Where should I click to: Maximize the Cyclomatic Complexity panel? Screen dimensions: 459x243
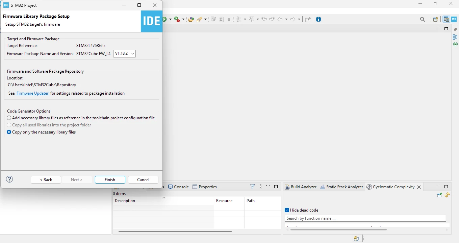[446, 187]
